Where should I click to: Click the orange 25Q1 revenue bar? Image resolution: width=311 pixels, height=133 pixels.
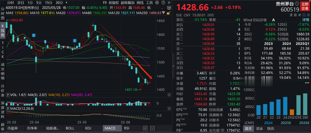point(291,112)
